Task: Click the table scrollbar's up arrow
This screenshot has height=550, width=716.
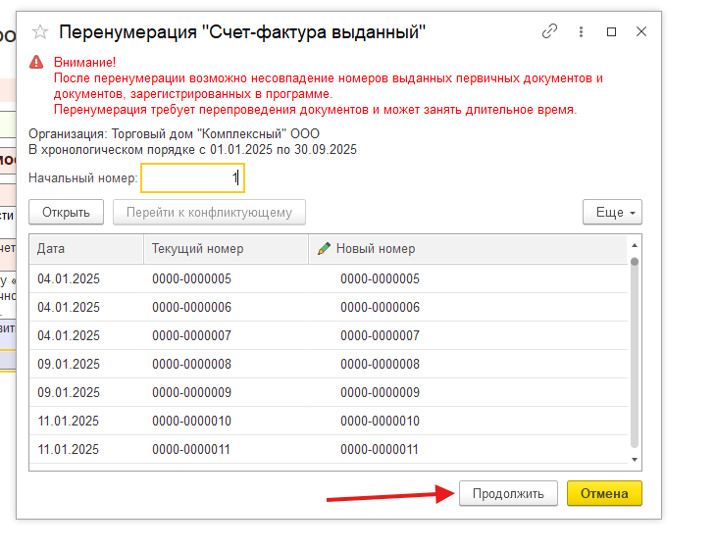Action: 635,244
